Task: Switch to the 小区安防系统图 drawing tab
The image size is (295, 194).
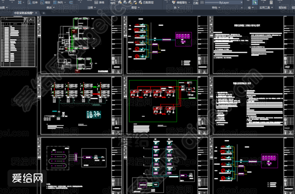Action: click(x=24, y=13)
